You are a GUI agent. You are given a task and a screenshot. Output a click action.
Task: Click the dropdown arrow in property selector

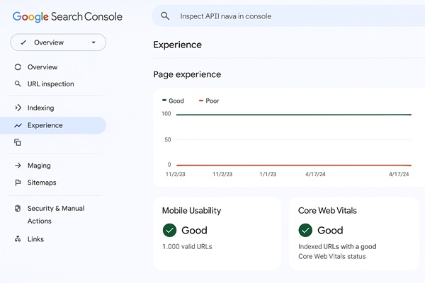[93, 42]
